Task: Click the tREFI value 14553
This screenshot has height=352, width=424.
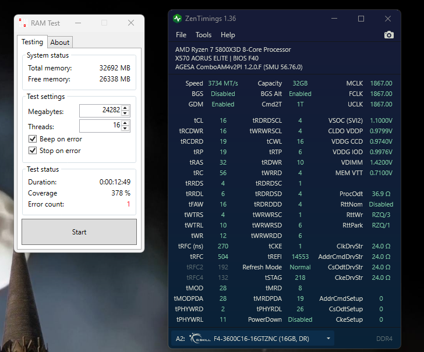Action: tap(300, 257)
